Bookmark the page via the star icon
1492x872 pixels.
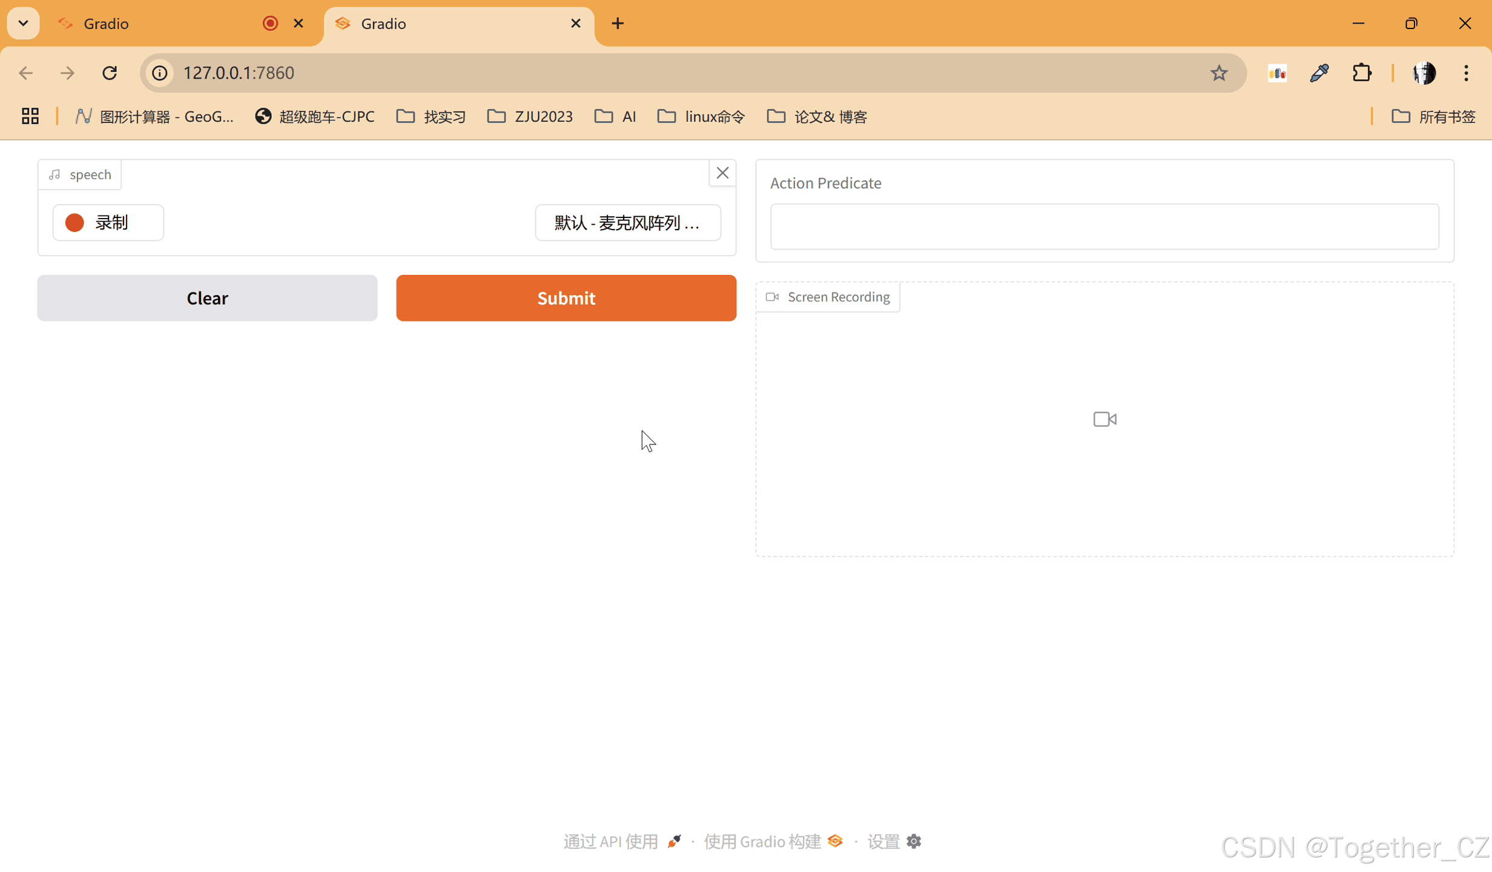point(1219,73)
